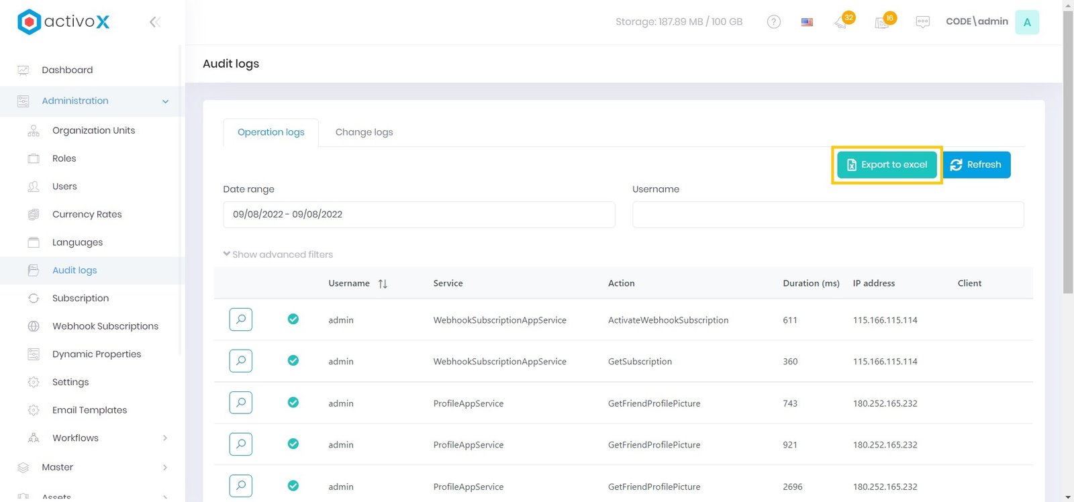This screenshot has width=1074, height=502.
Task: Open the chat messages icon
Action: 922,22
